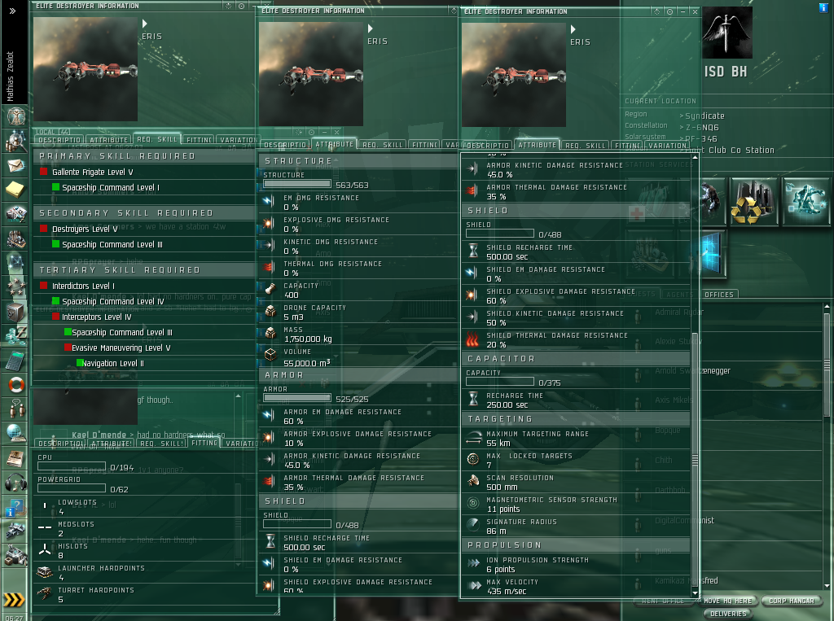Screen dimensions: 834x621
Task: Click the Eris ship picture in left window
Action: pos(86,69)
